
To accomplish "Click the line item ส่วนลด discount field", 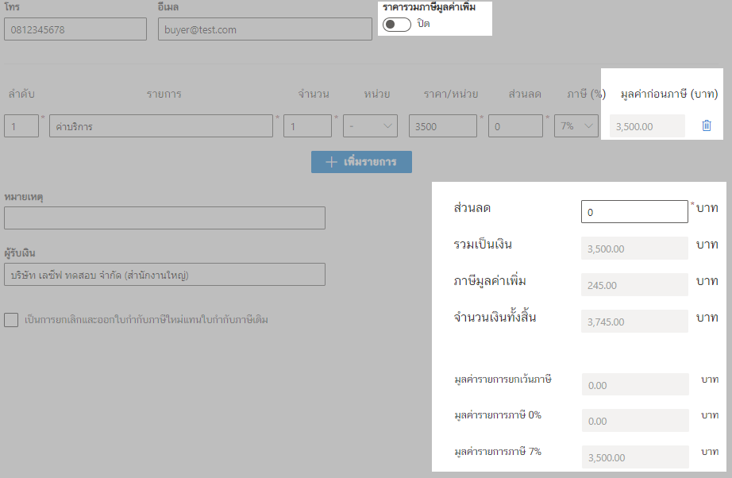I will click(x=515, y=126).
